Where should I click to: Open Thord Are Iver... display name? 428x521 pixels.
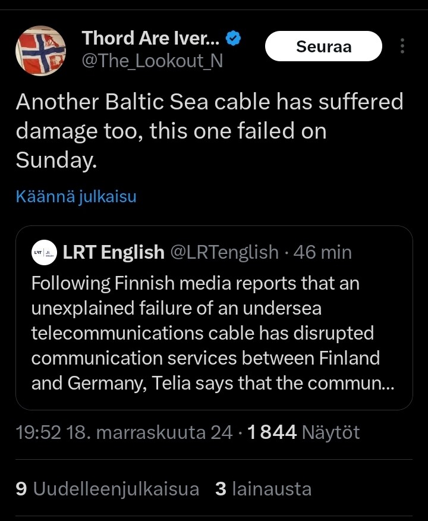151,39
